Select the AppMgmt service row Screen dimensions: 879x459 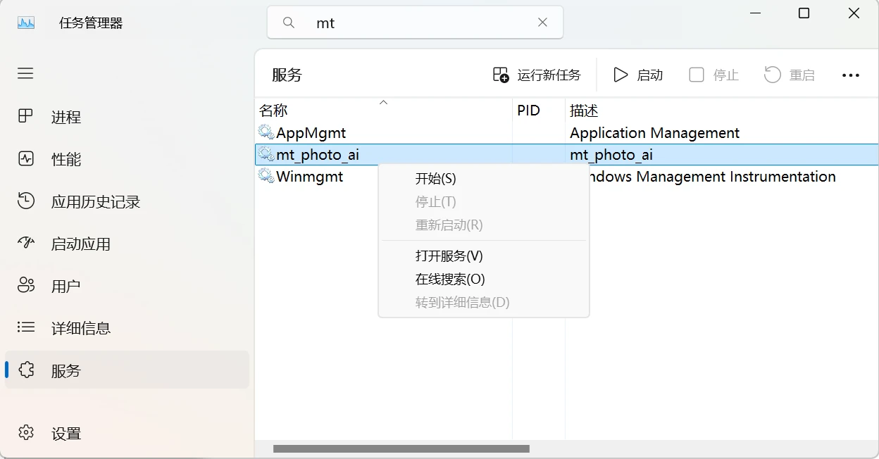(311, 133)
